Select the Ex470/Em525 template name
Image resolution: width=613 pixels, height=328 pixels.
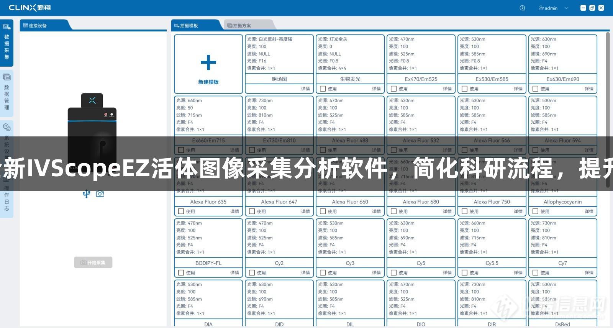(421, 79)
